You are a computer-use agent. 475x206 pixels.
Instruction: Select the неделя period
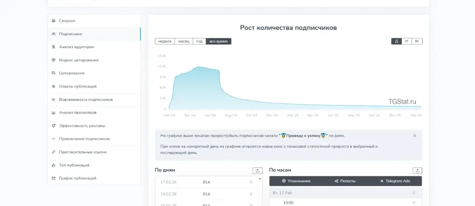click(x=165, y=41)
